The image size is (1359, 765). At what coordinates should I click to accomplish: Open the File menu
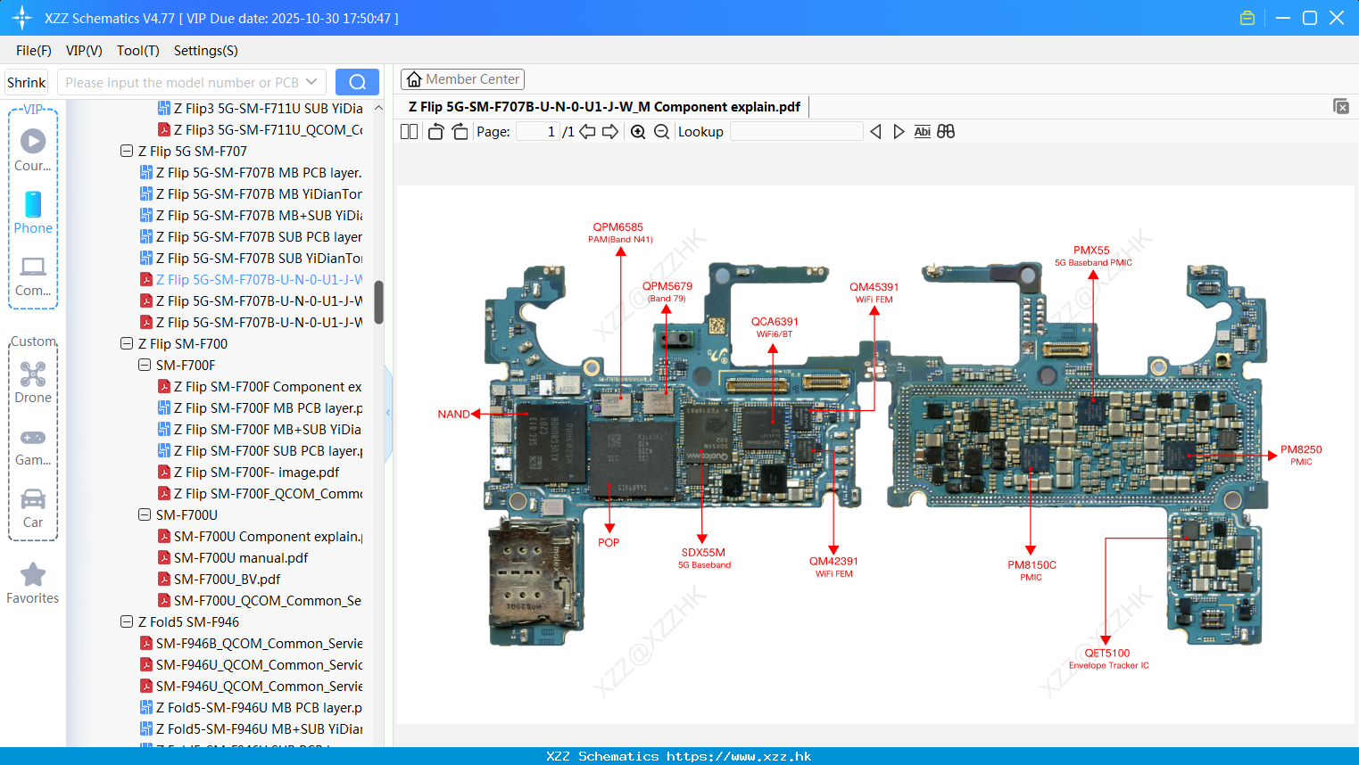coord(34,50)
